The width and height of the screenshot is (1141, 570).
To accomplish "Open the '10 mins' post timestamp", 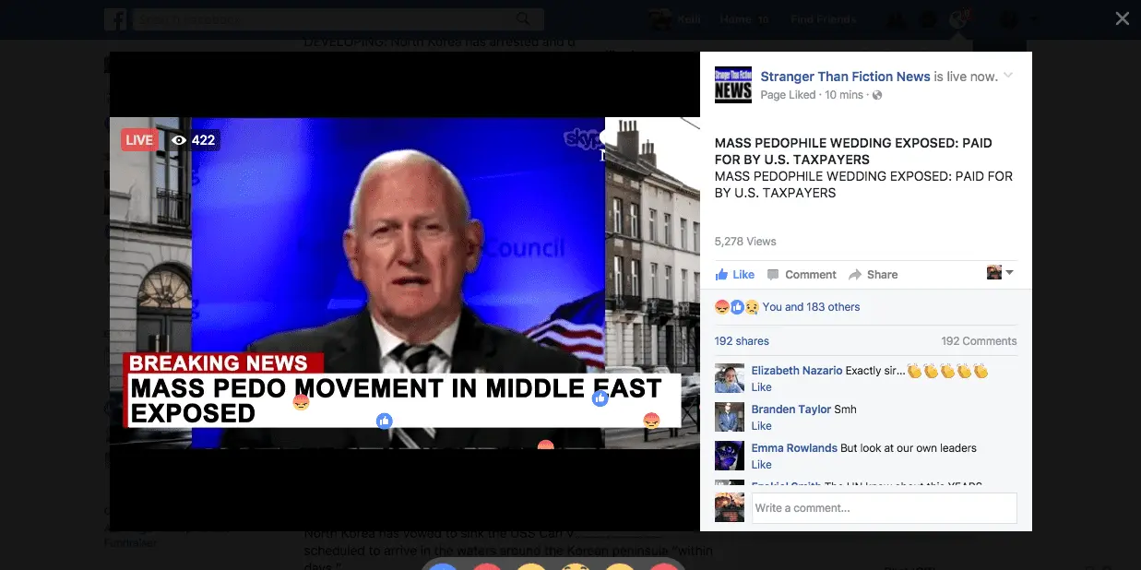I will [x=844, y=95].
